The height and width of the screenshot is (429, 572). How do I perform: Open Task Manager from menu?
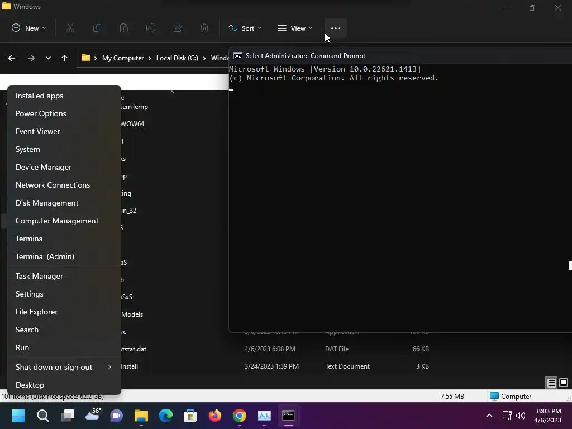pyautogui.click(x=64, y=276)
